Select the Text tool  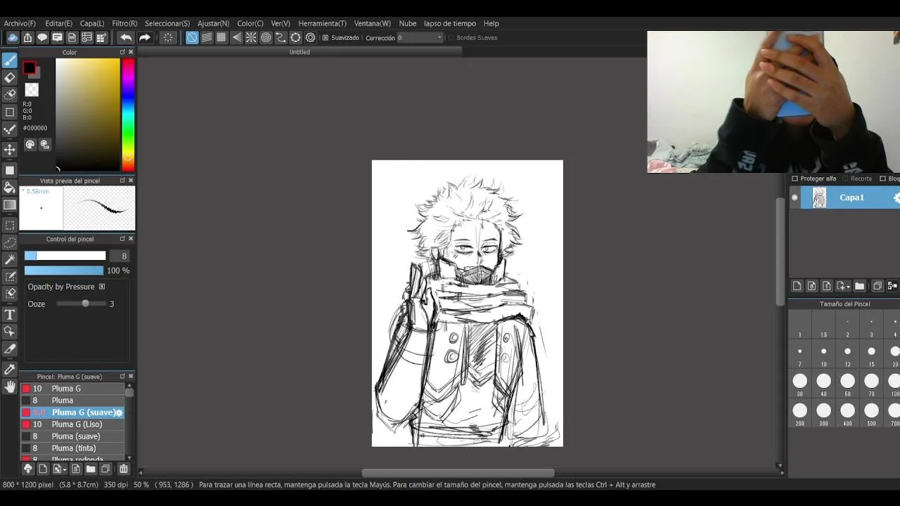(x=10, y=314)
